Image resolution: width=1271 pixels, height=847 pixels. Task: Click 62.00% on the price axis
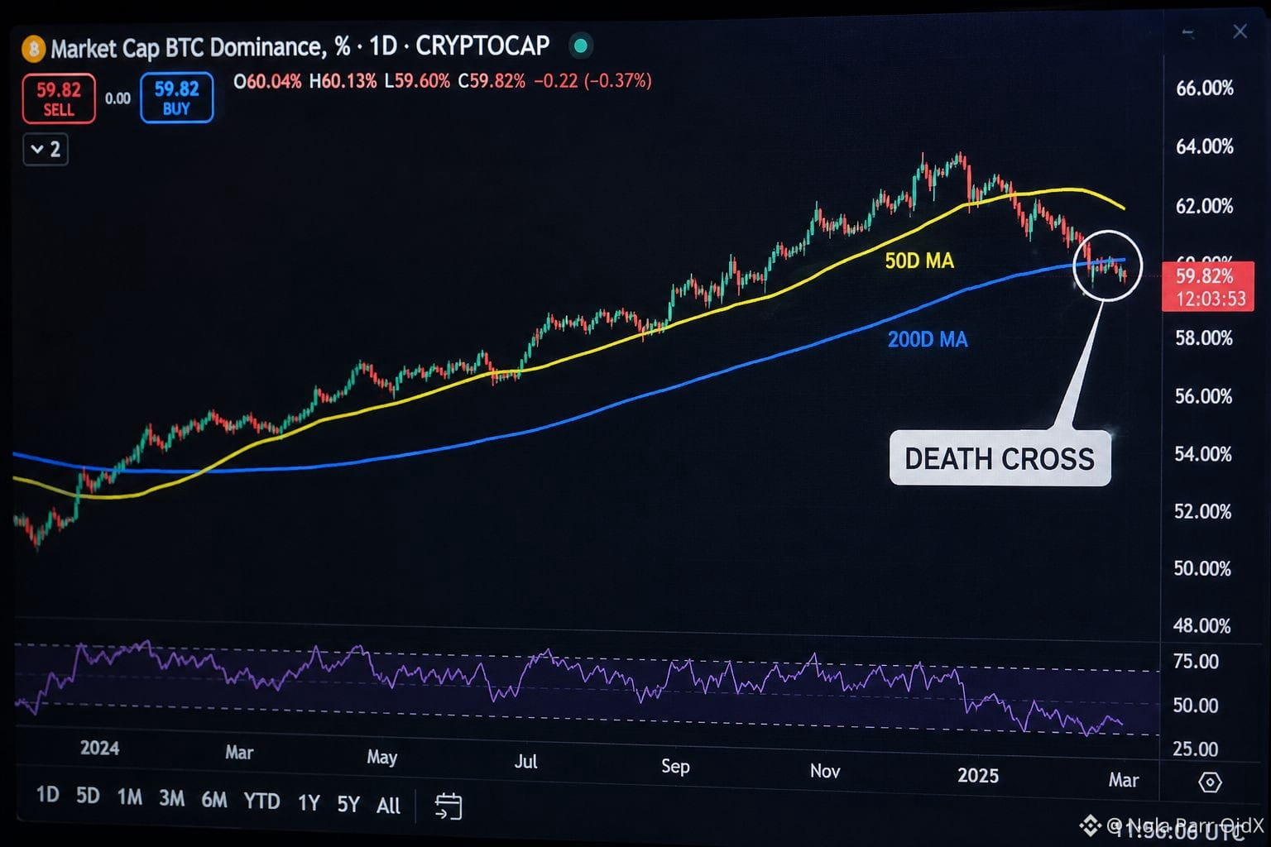(1205, 205)
